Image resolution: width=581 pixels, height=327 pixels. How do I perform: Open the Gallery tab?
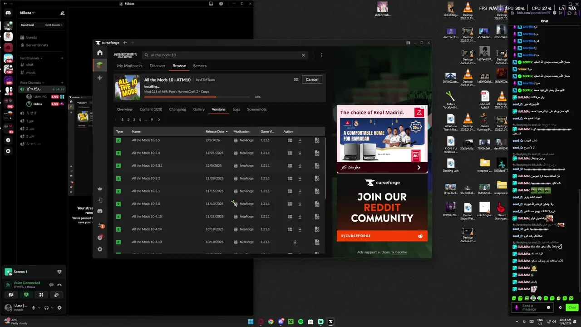199,109
